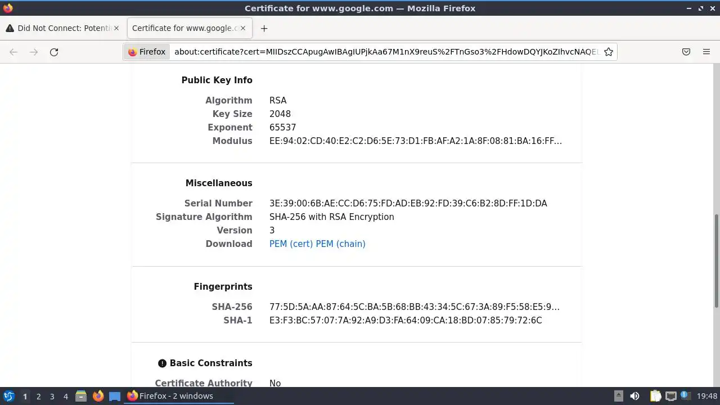Click the 'Fingerprints' section heading
720x405 pixels.
point(223,287)
